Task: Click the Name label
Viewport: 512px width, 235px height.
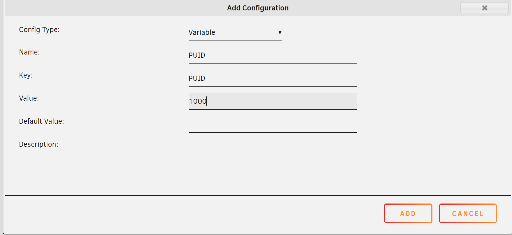Action: [29, 52]
